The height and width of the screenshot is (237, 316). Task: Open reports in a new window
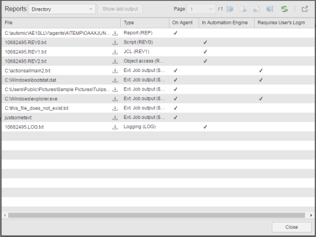click(x=305, y=9)
